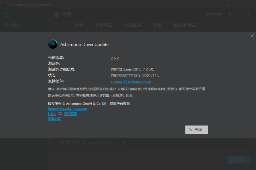Switch to the 计划任务 tab
Screen dimensions: 256x170
[x=133, y=25]
